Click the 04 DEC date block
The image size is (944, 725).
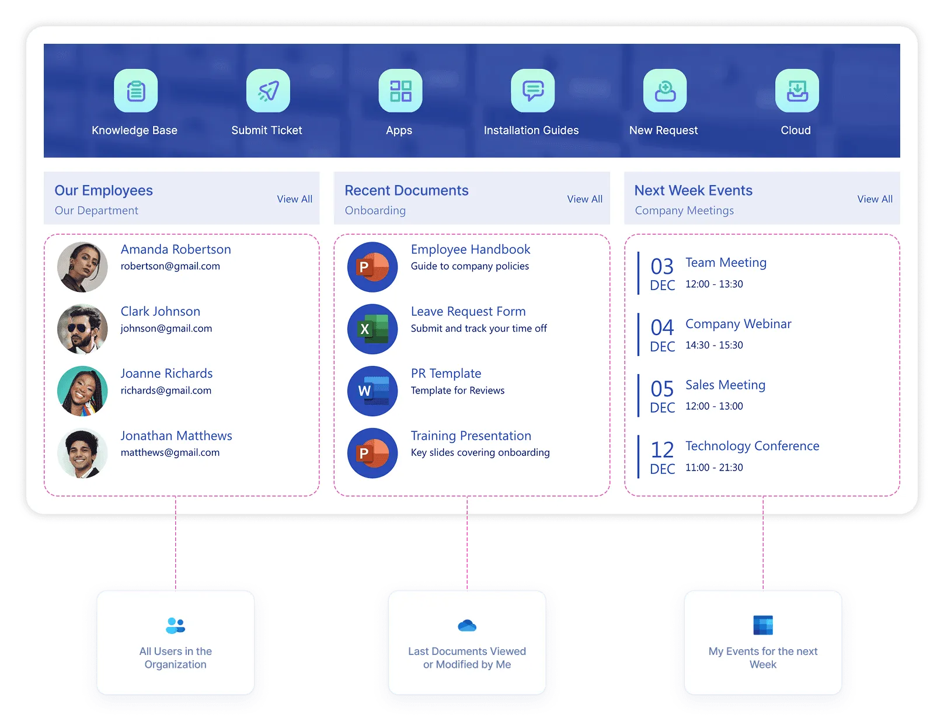point(663,335)
